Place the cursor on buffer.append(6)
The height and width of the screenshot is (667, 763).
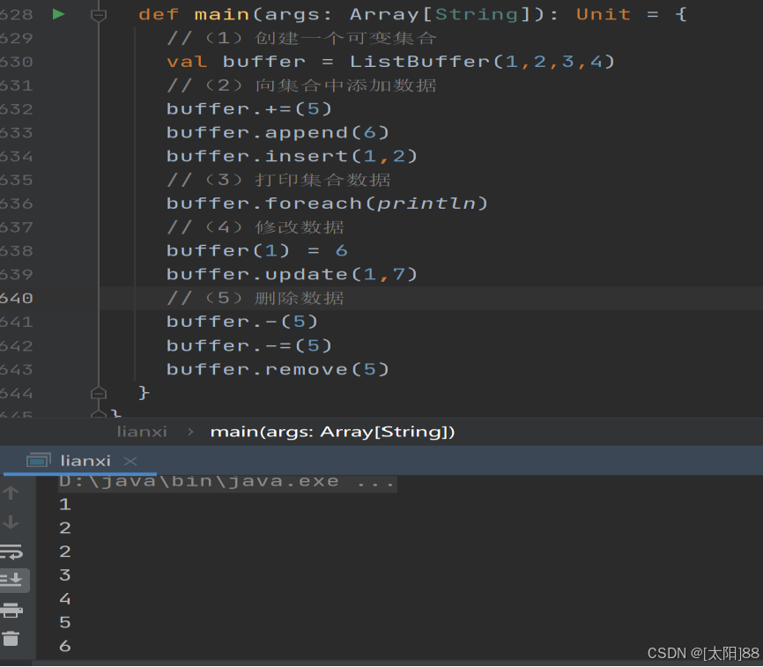pyautogui.click(x=278, y=132)
